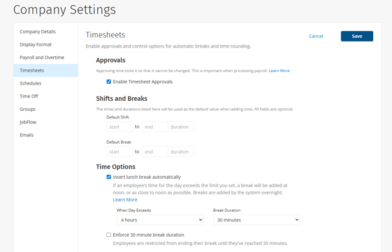Select Payroll and Overtime in sidebar
The width and height of the screenshot is (392, 252).
click(x=42, y=57)
